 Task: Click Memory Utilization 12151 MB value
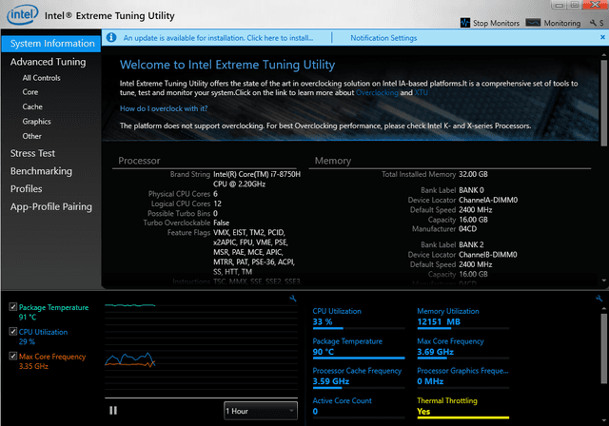click(439, 321)
